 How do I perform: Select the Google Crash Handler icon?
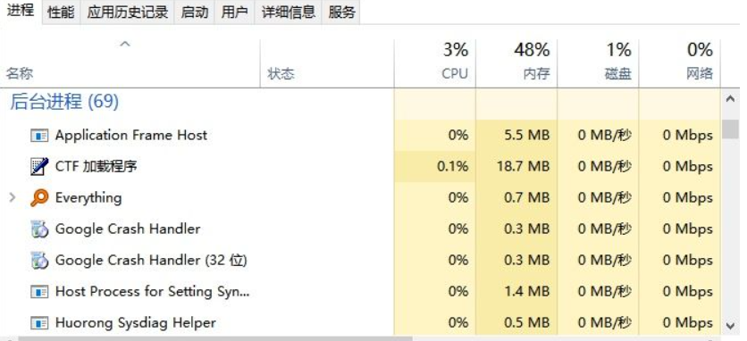point(39,229)
